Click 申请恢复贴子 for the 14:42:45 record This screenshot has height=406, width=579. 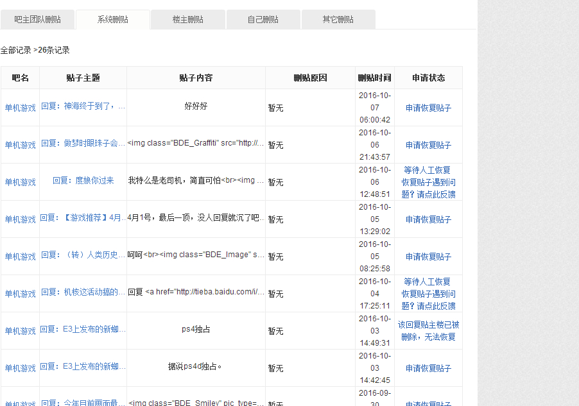click(x=428, y=368)
